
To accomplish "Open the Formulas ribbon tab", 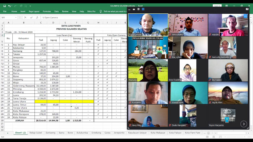I will (47, 12).
